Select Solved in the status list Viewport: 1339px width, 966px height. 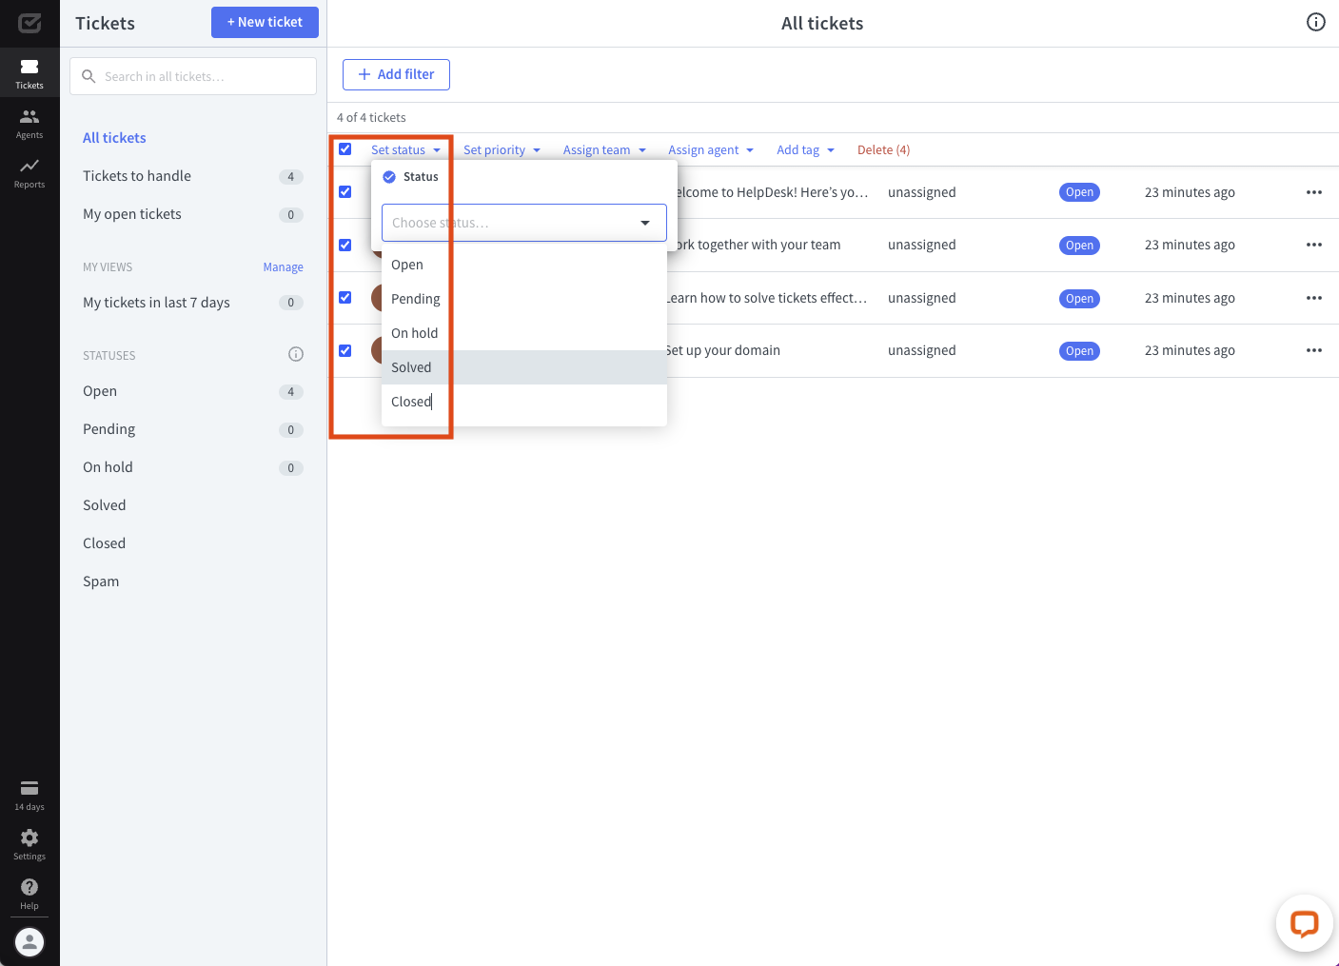coord(524,367)
